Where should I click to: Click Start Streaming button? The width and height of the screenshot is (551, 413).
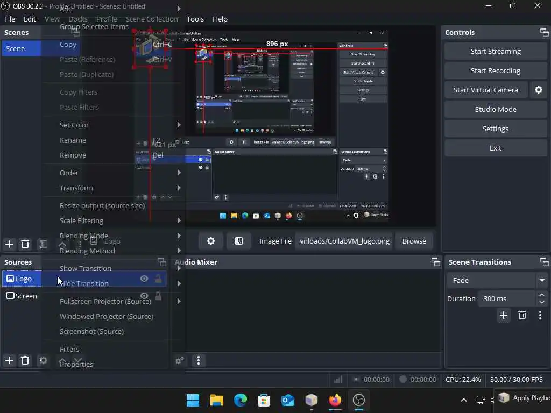click(x=496, y=51)
